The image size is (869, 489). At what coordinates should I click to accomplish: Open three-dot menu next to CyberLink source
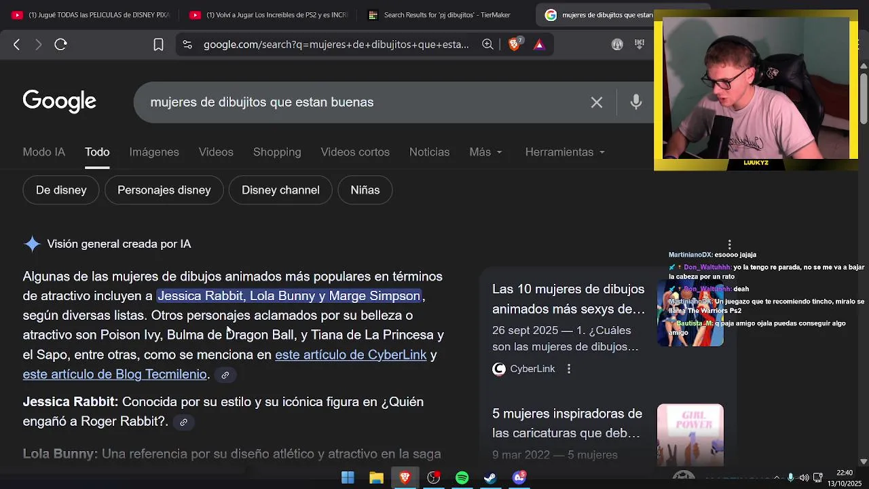[569, 369]
